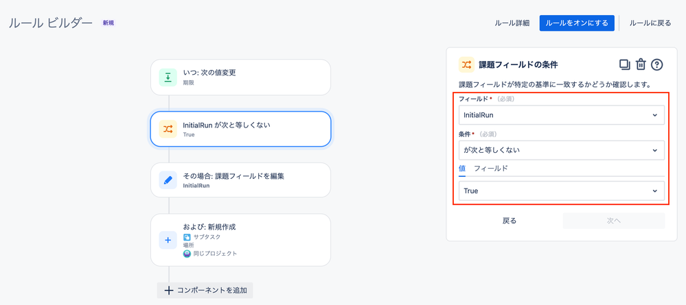Open the value dropdown showing True
Screen dimensions: 686x305
[x=561, y=191]
